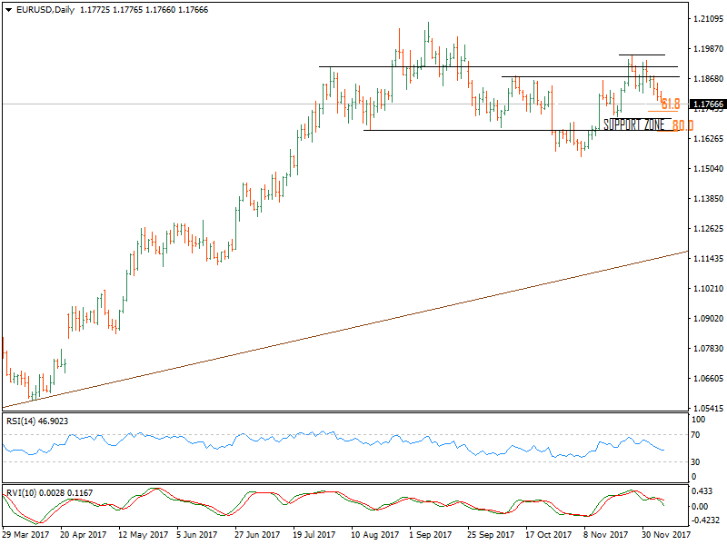Image resolution: width=727 pixels, height=545 pixels.
Task: Select the lower support zone line
Action: pos(454,132)
